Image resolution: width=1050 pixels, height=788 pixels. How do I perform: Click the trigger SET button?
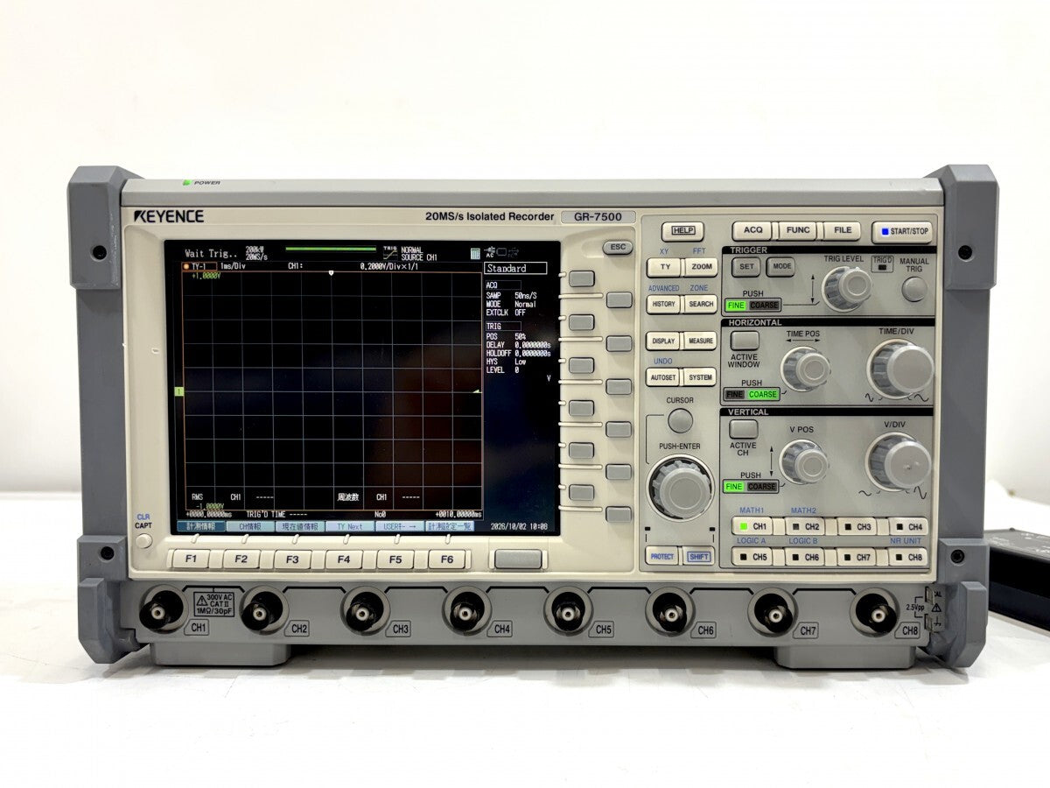pyautogui.click(x=746, y=267)
